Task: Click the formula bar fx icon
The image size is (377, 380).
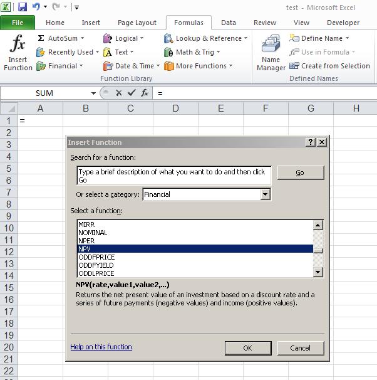Action: [145, 93]
